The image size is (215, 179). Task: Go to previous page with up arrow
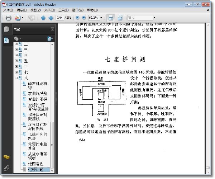point(43,18)
